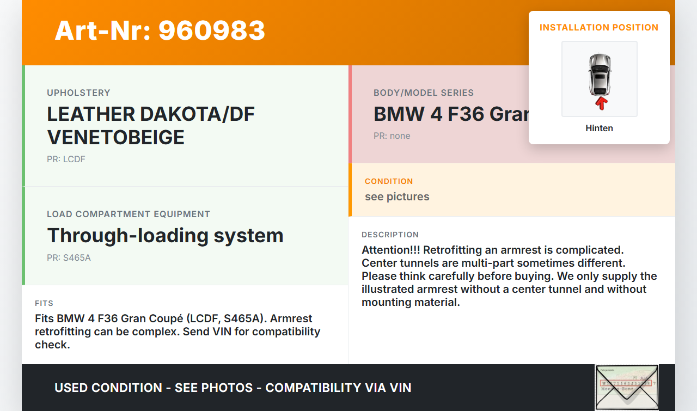Click the PR: none code
Image resolution: width=697 pixels, height=411 pixels.
coord(392,136)
